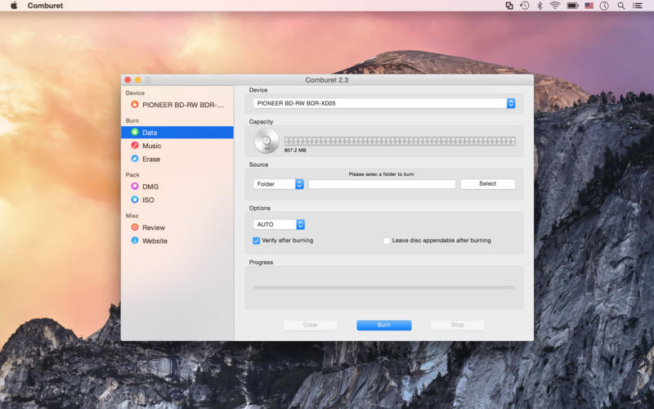Expand the PIONEER BD-RW BDR-XD05 device dropdown
Screen dimensions: 654x409
[383, 104]
